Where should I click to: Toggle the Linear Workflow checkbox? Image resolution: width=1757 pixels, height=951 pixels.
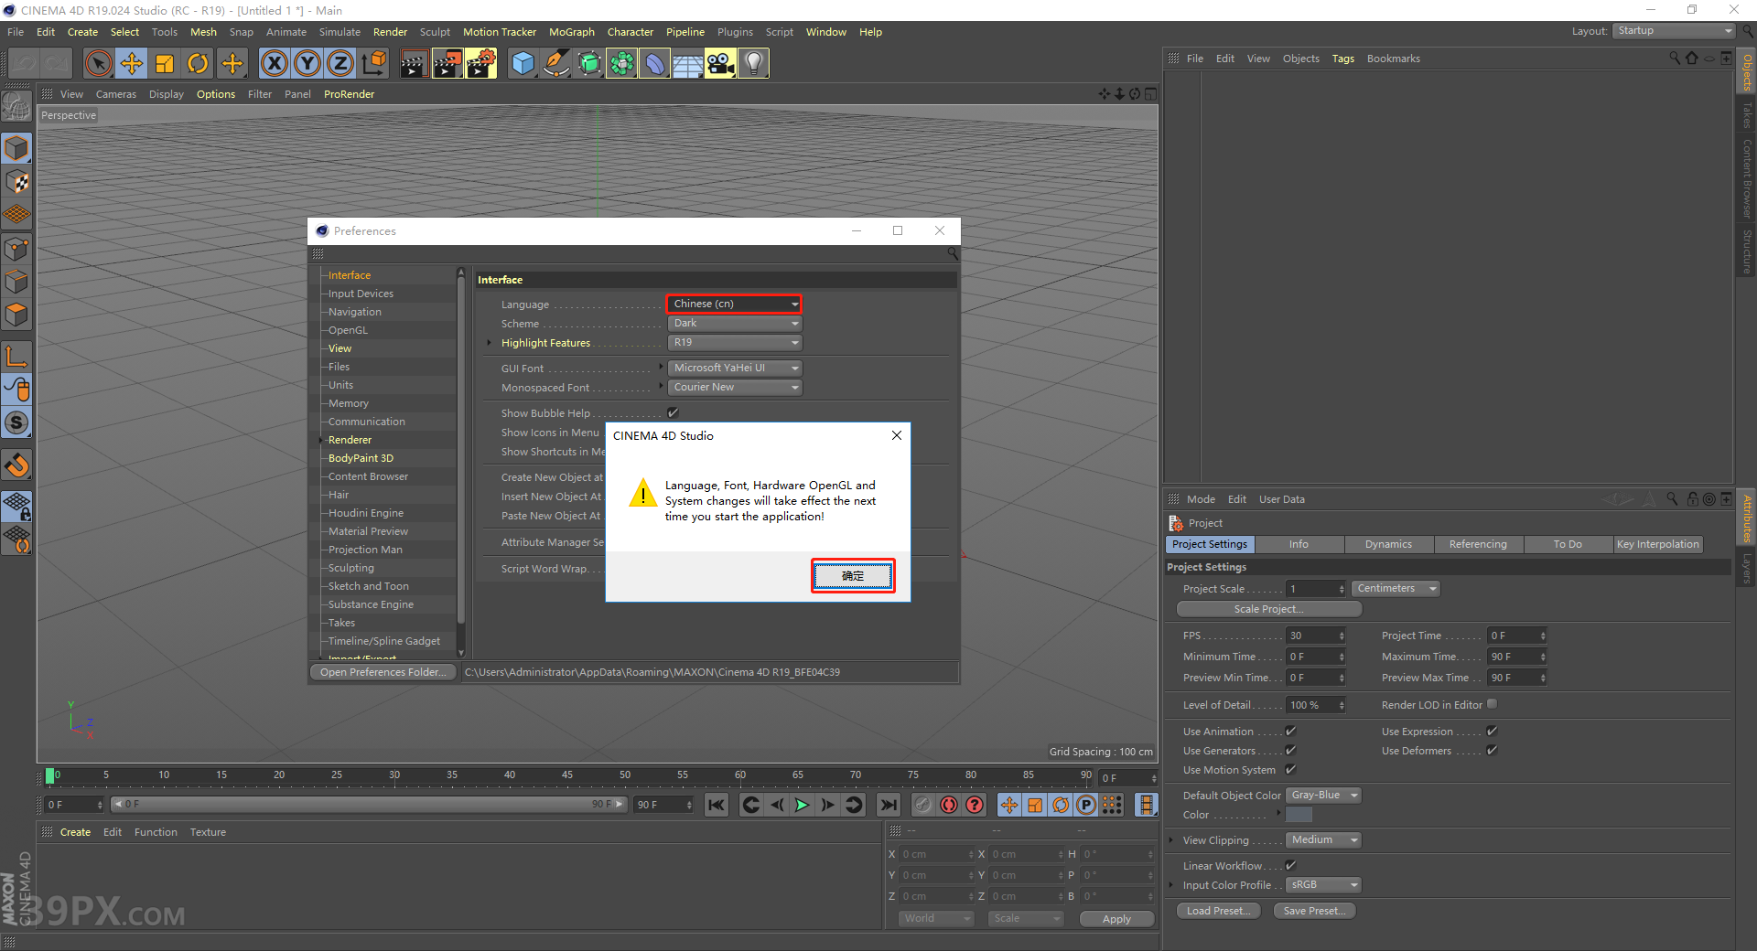coord(1289,865)
